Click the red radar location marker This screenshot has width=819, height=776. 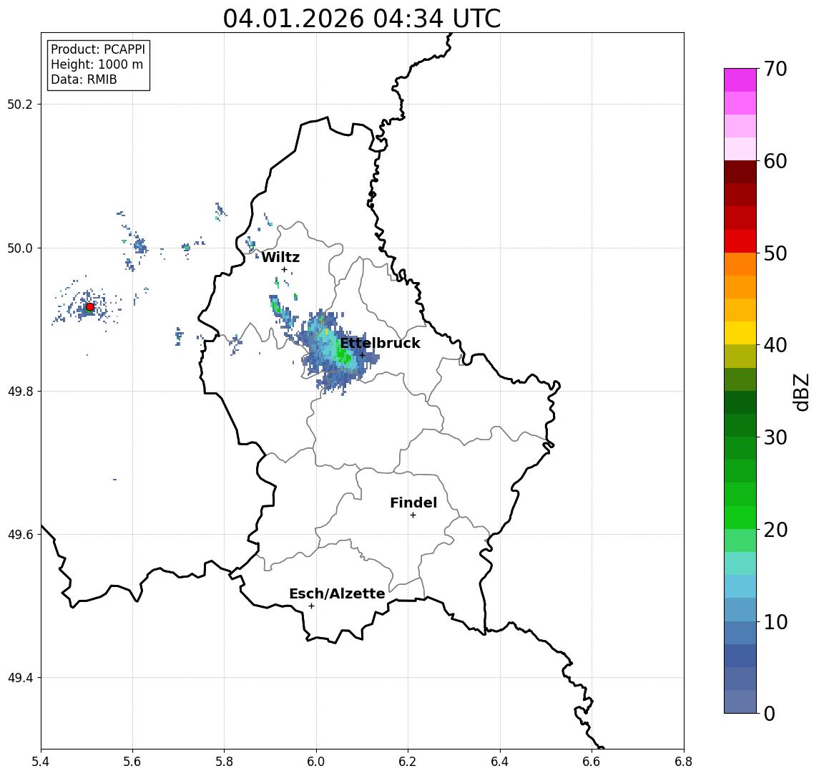pos(90,307)
